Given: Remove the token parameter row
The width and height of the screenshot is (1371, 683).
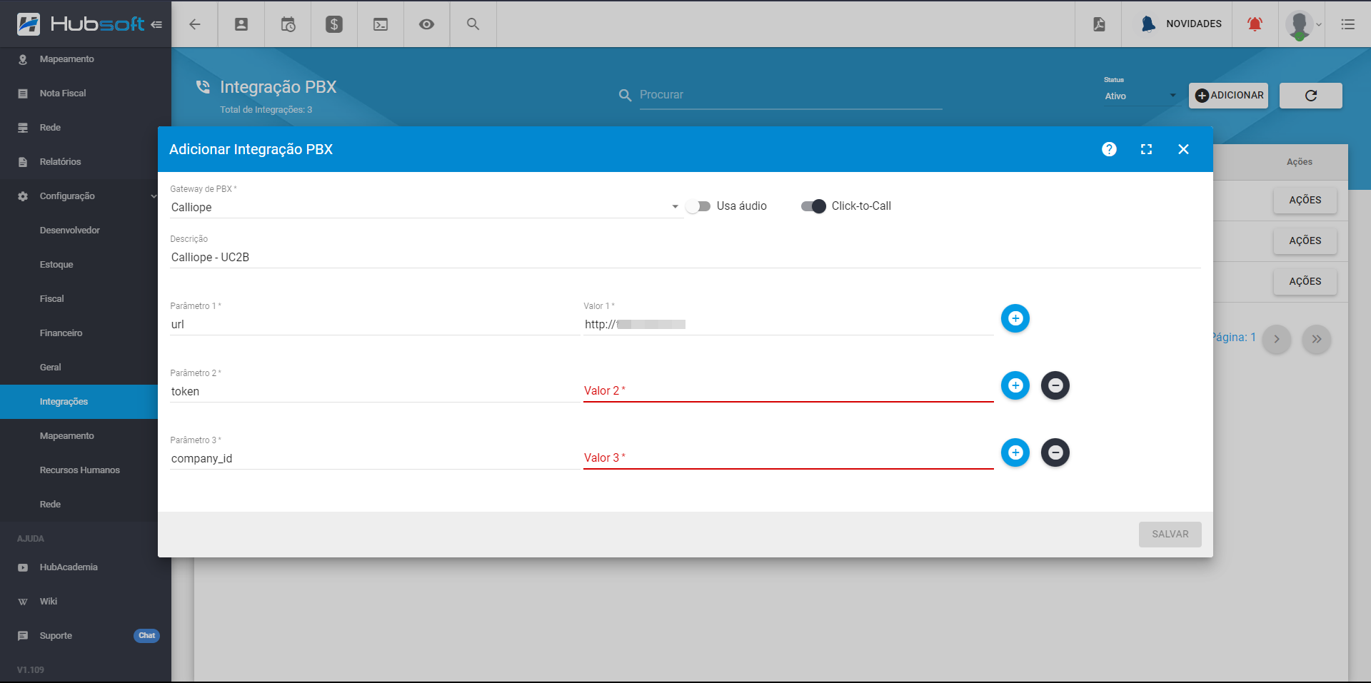Looking at the screenshot, I should click(1055, 385).
